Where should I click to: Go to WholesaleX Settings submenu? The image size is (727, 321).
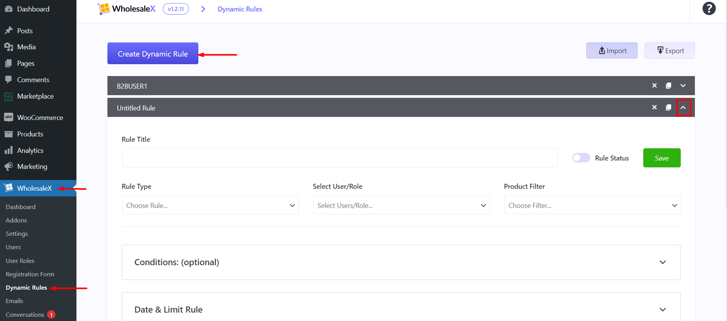[x=17, y=233]
